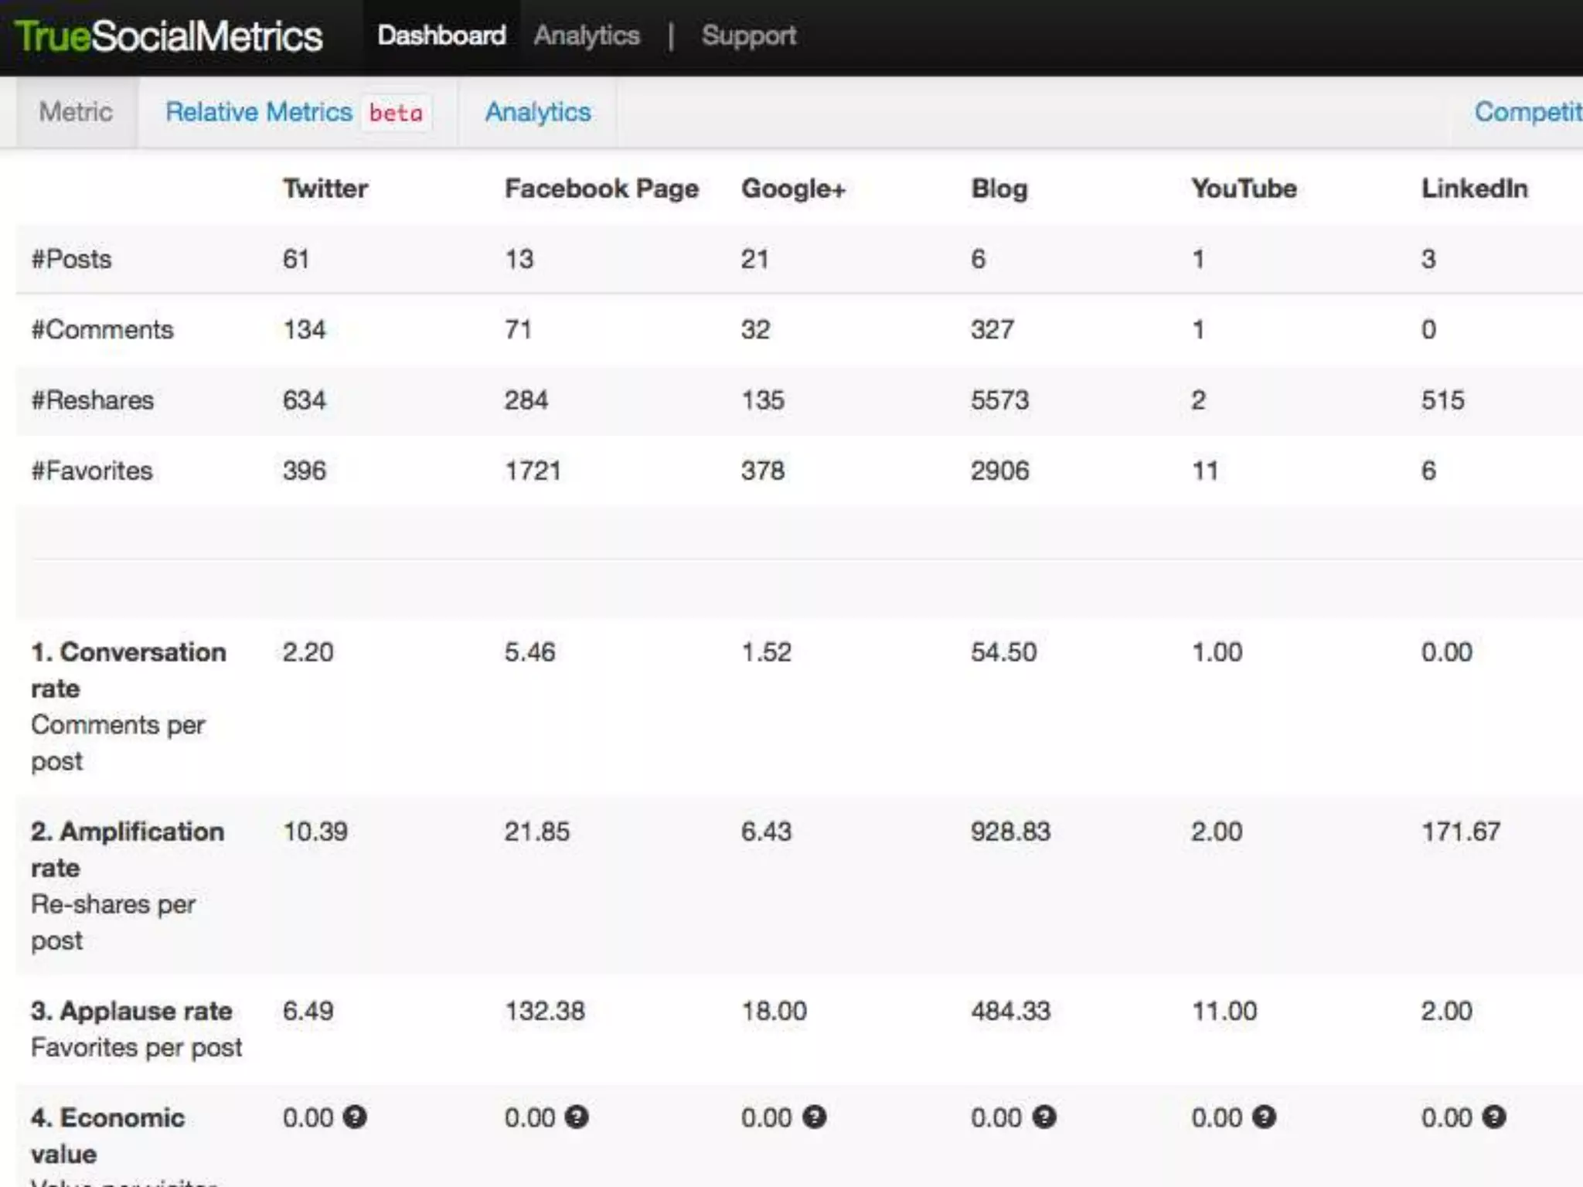Click Blog comments value 327

pyautogui.click(x=992, y=330)
